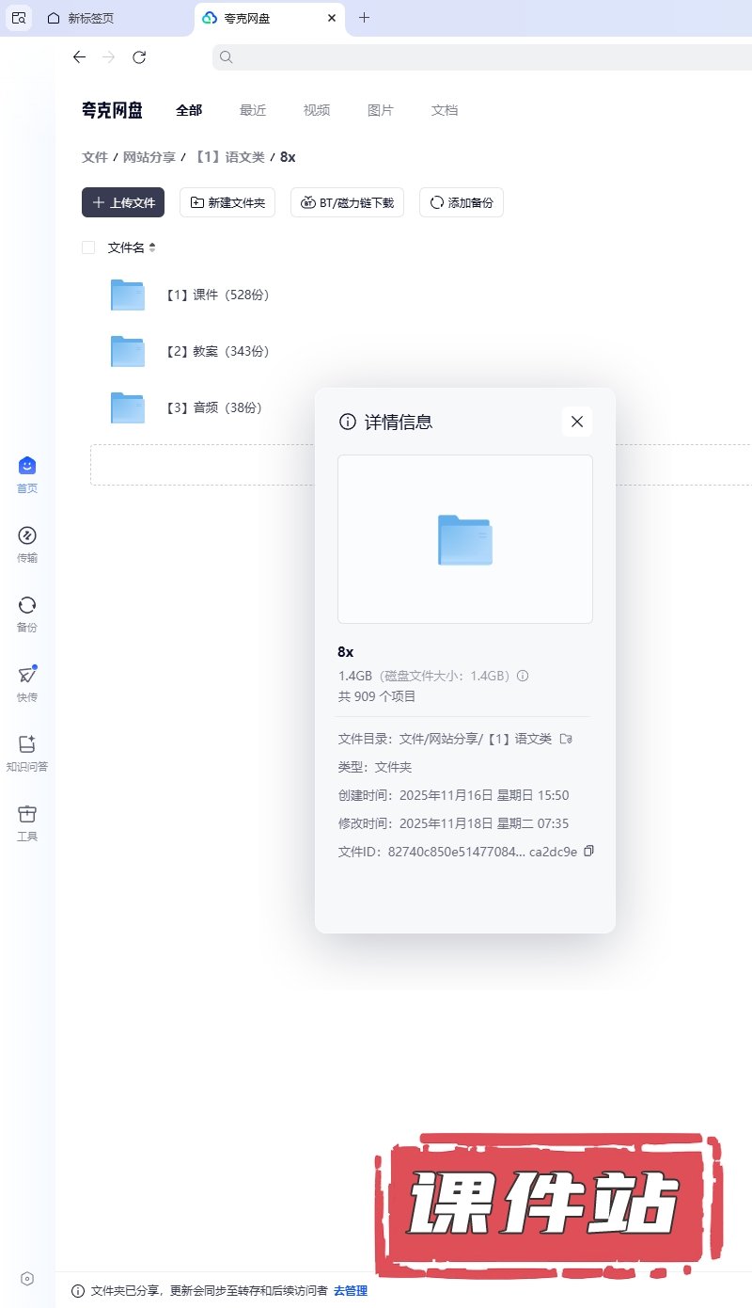The height and width of the screenshot is (1308, 752).
Task: Click the disk size info icon
Action: [524, 676]
